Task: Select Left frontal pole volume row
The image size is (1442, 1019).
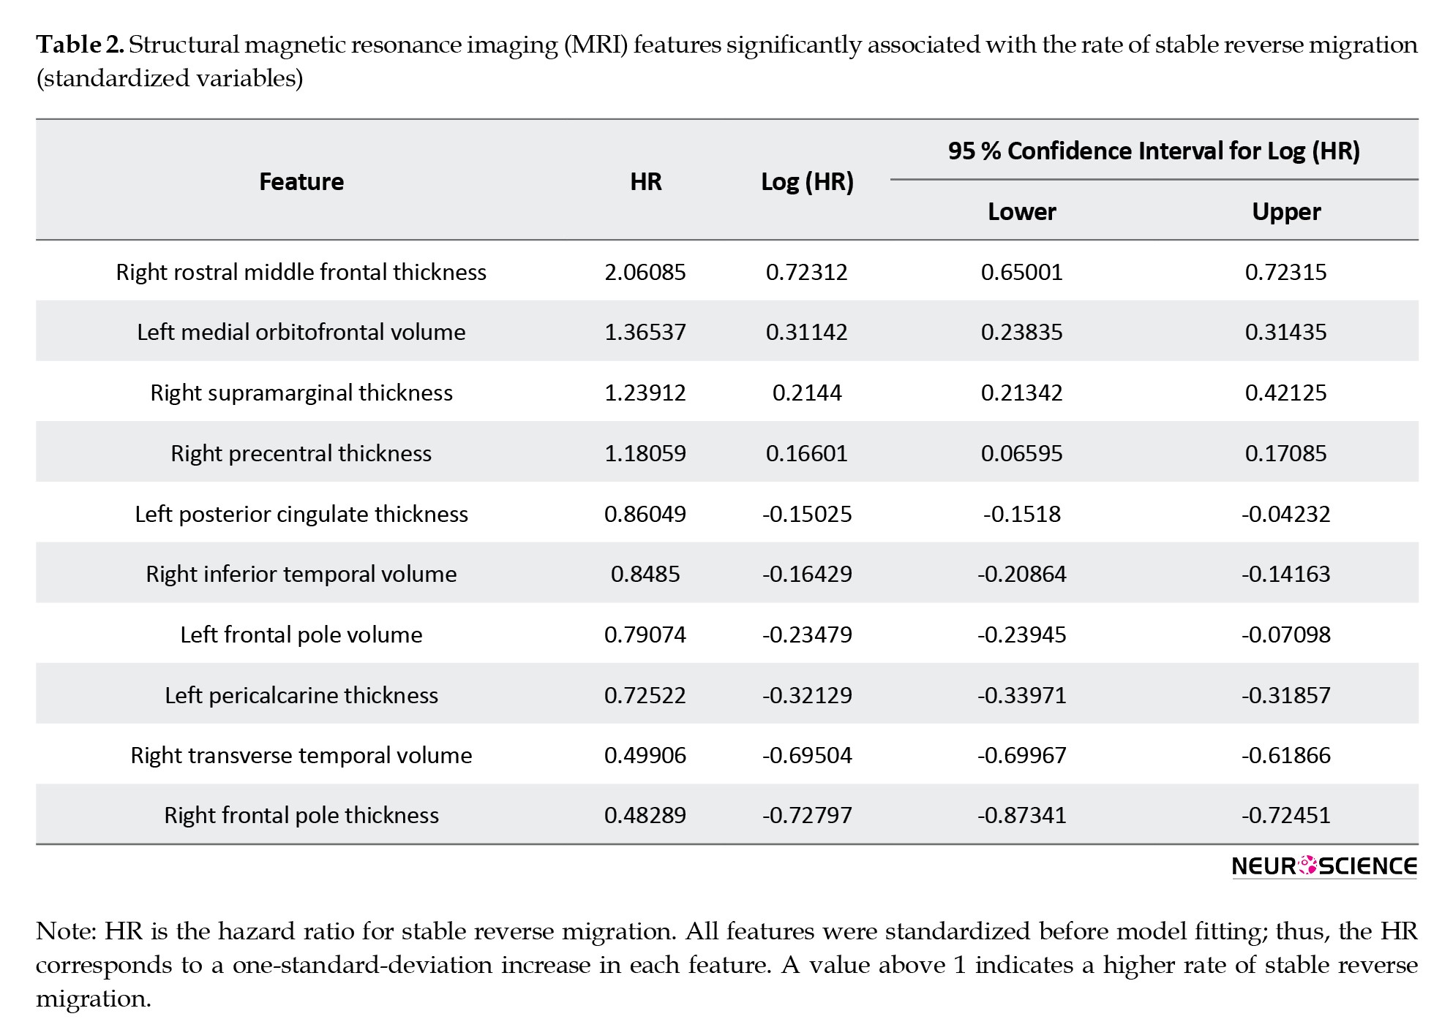Action: pyautogui.click(x=726, y=633)
